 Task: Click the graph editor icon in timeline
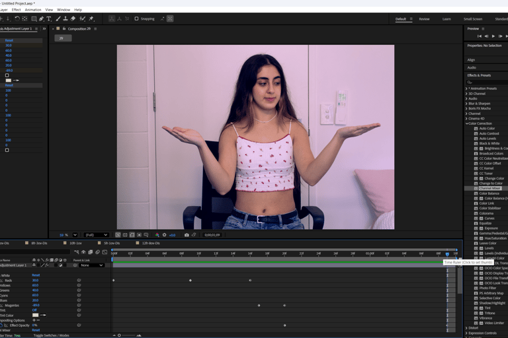pyautogui.click(x=105, y=252)
